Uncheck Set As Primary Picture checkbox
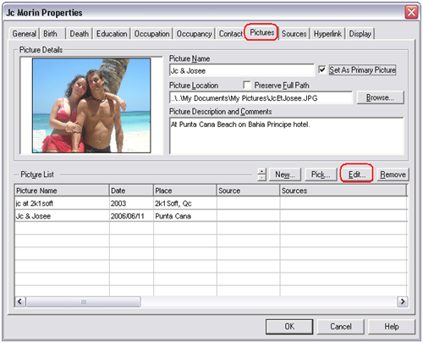 click(x=322, y=69)
